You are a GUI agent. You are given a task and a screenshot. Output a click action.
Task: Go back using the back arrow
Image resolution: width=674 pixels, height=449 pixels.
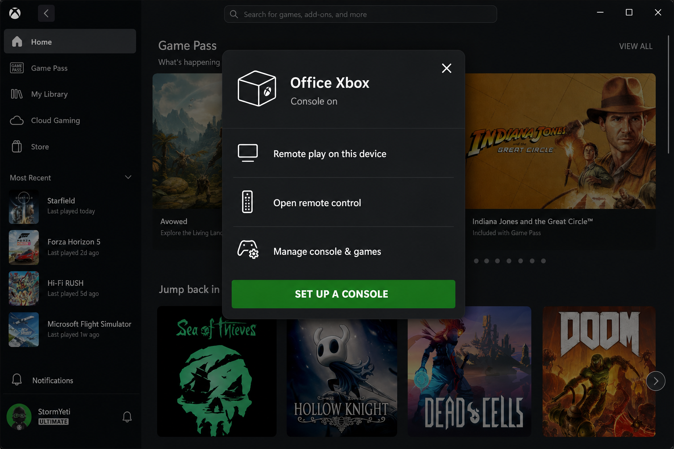click(46, 14)
